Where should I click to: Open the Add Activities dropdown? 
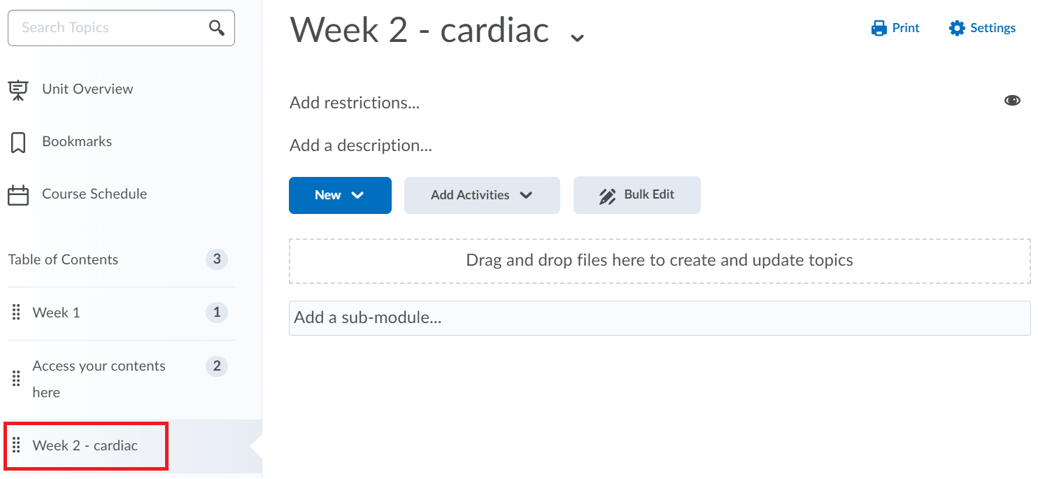[482, 195]
